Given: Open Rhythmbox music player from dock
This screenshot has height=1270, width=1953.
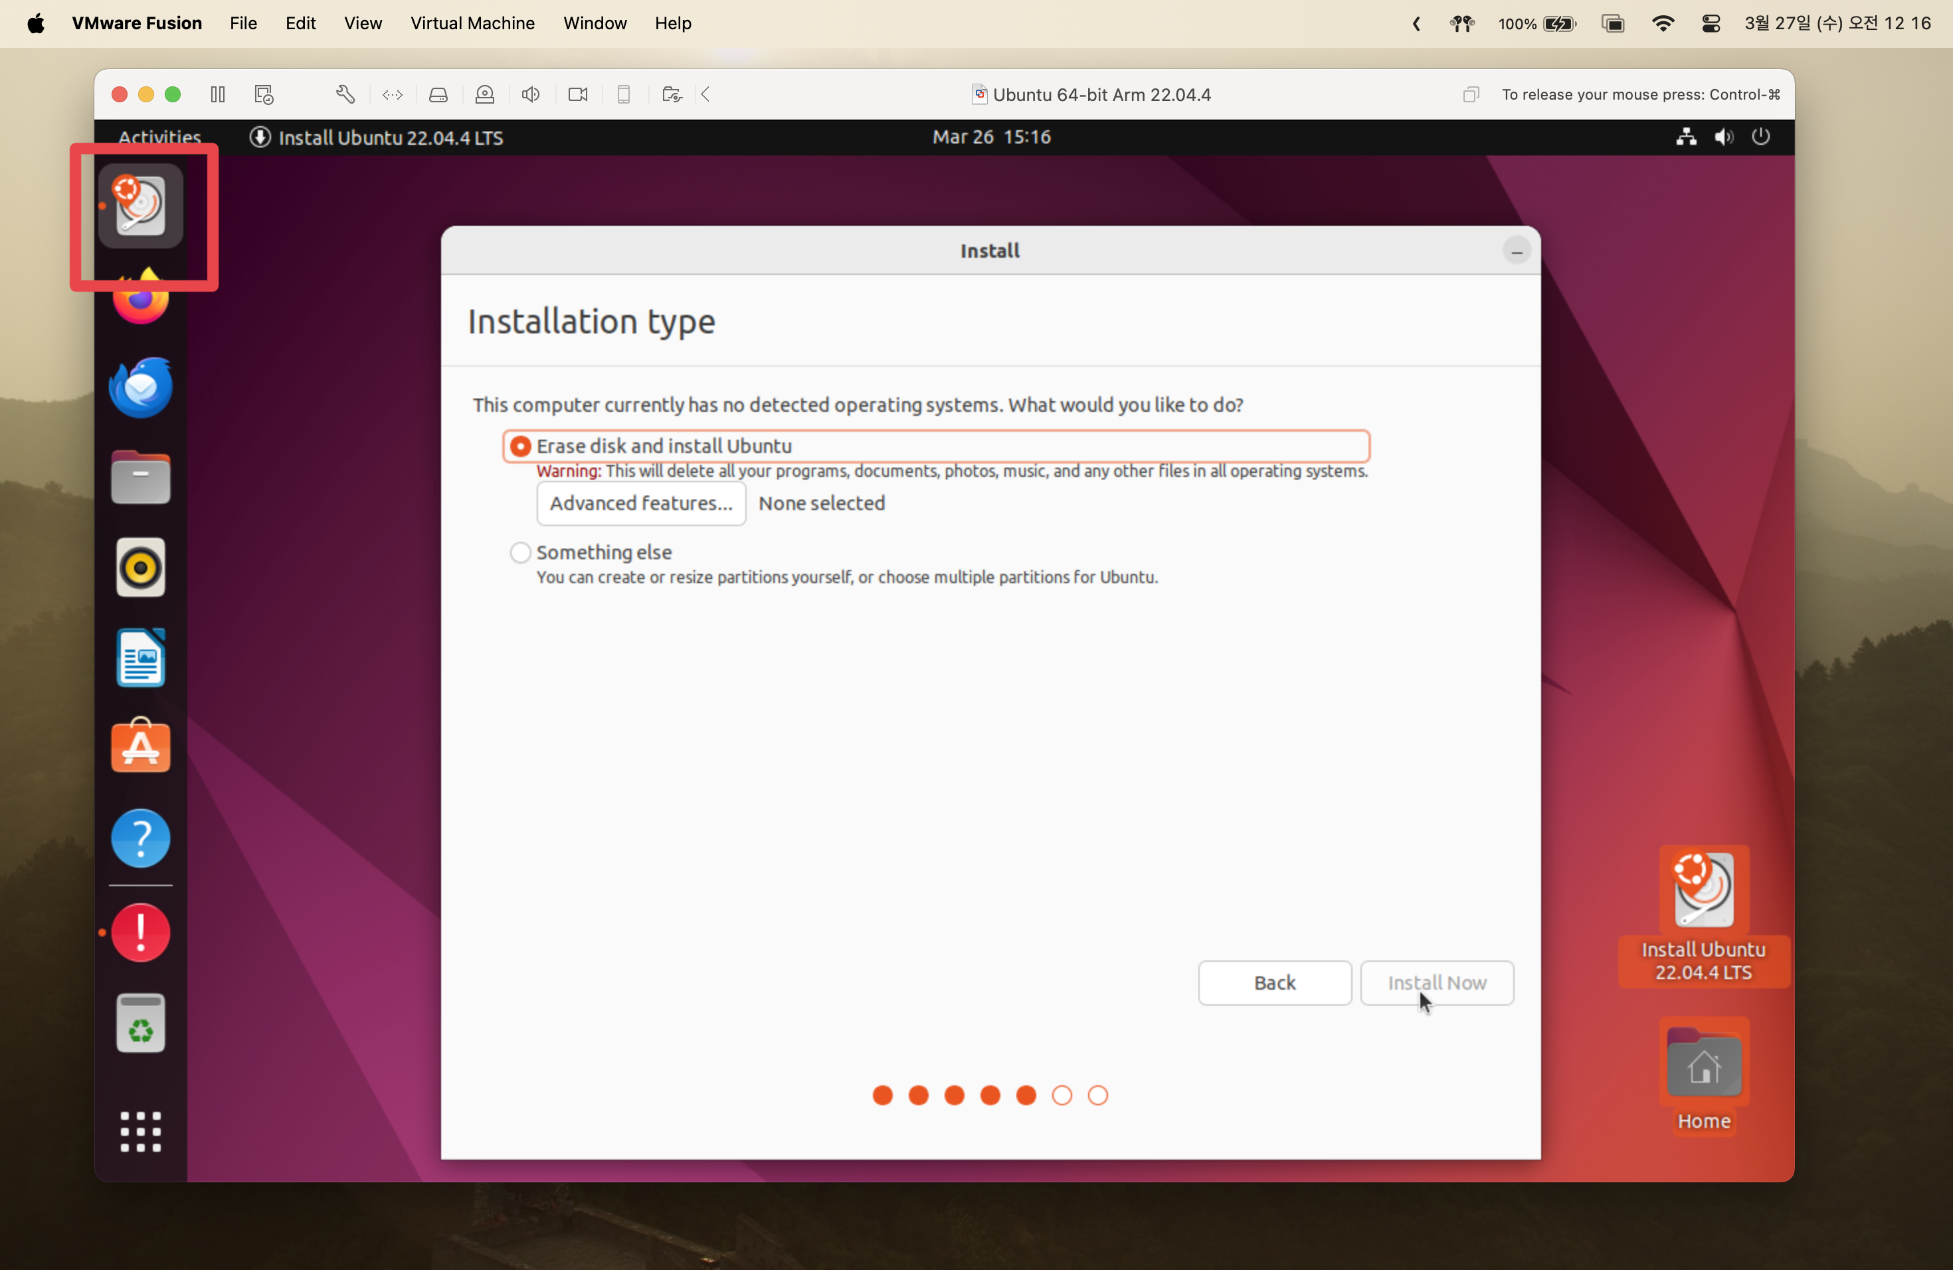Looking at the screenshot, I should pyautogui.click(x=140, y=568).
